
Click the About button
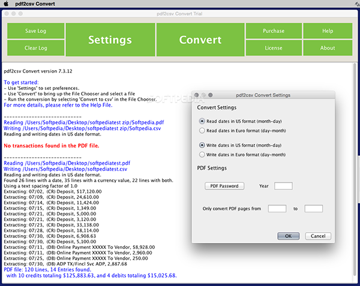[328, 48]
